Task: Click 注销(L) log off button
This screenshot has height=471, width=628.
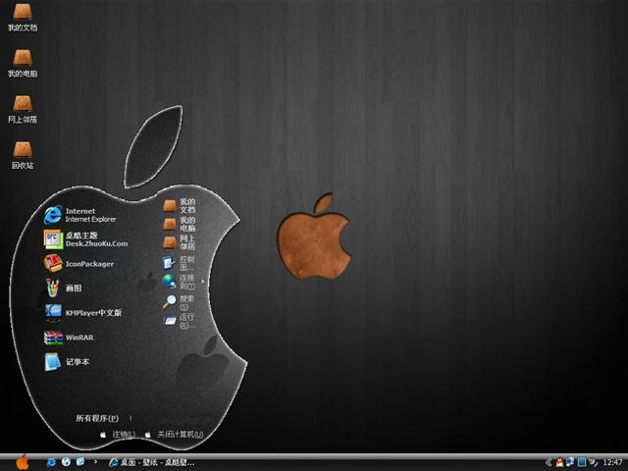Action: 118,434
